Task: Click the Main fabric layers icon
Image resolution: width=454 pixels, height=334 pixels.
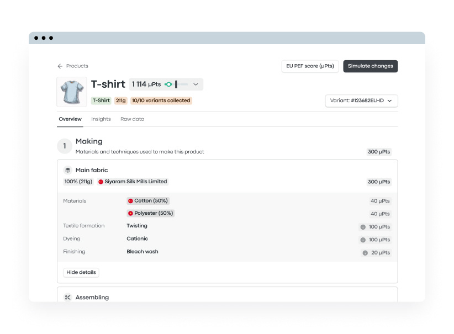Action: 68,170
